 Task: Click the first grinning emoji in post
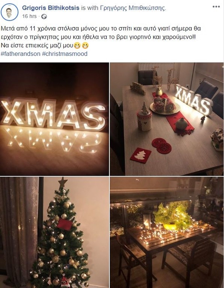coord(77,45)
